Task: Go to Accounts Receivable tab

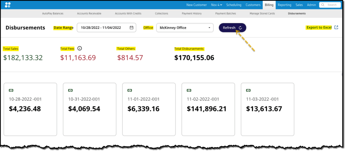Action: pos(89,13)
